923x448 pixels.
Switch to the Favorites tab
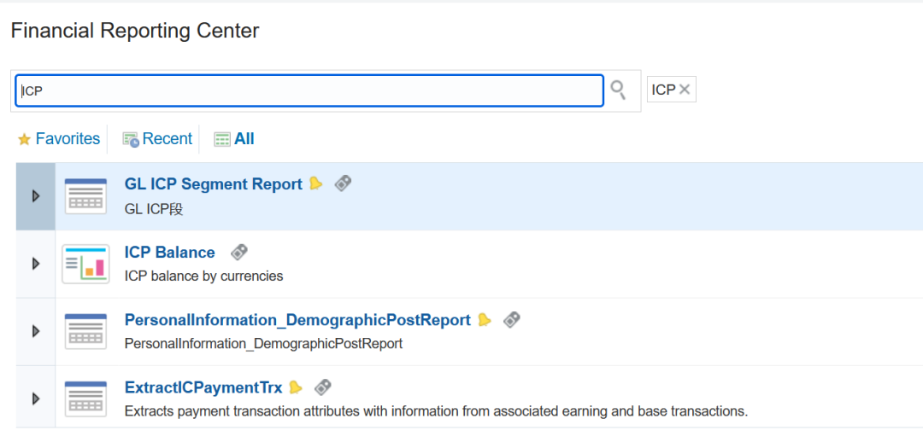59,139
